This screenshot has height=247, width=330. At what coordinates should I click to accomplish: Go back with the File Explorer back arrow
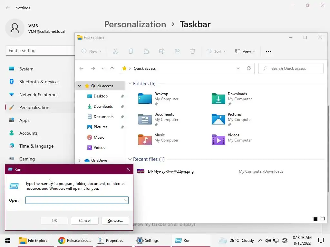coord(82,69)
